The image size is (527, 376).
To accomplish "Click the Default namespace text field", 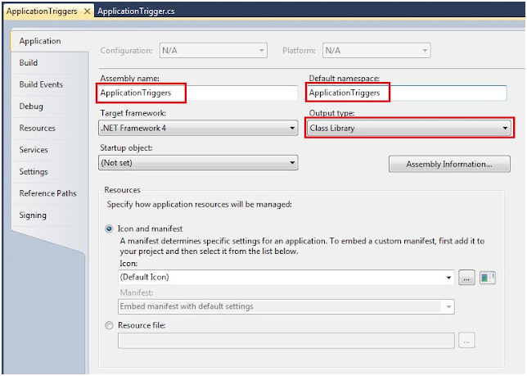I will click(x=409, y=93).
